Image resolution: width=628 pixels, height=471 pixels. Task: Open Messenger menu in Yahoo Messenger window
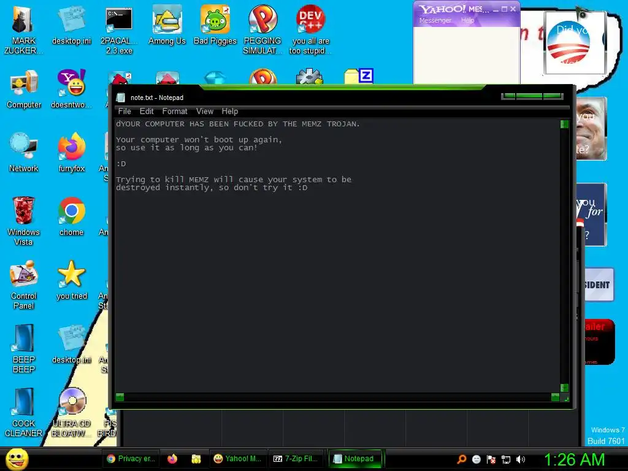click(x=435, y=20)
